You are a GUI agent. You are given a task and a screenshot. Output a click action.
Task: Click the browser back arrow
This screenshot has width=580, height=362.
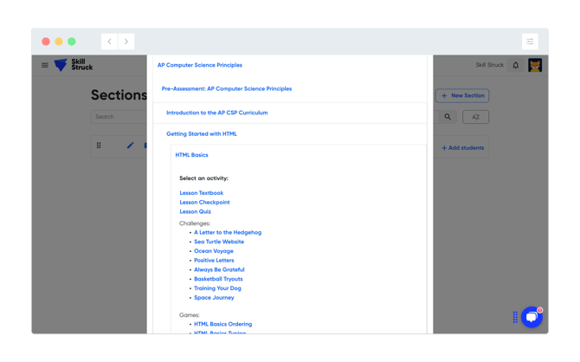click(x=110, y=42)
